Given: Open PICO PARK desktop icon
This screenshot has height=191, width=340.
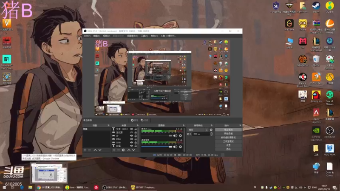Looking at the screenshot, I should coord(330,150).
